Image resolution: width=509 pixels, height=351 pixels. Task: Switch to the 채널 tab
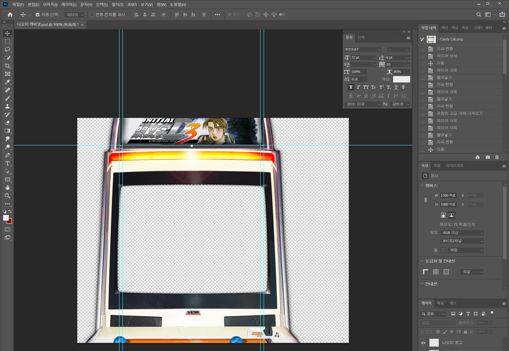point(440,303)
